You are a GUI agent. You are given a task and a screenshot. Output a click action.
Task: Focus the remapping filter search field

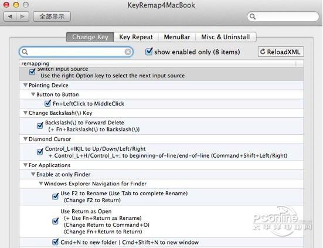pos(76,52)
